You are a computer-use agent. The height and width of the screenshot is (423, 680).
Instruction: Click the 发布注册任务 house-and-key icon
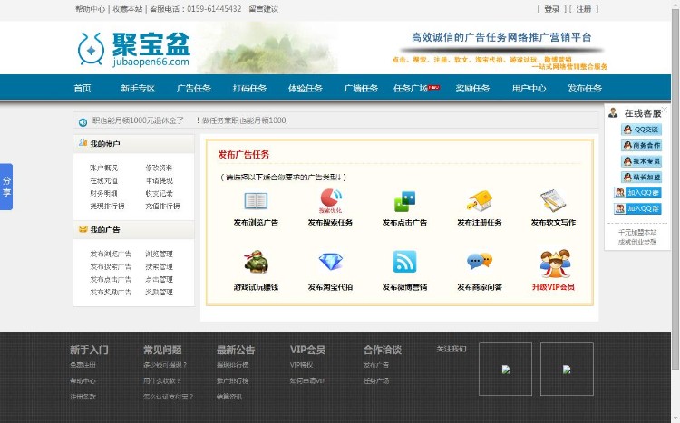click(x=480, y=201)
